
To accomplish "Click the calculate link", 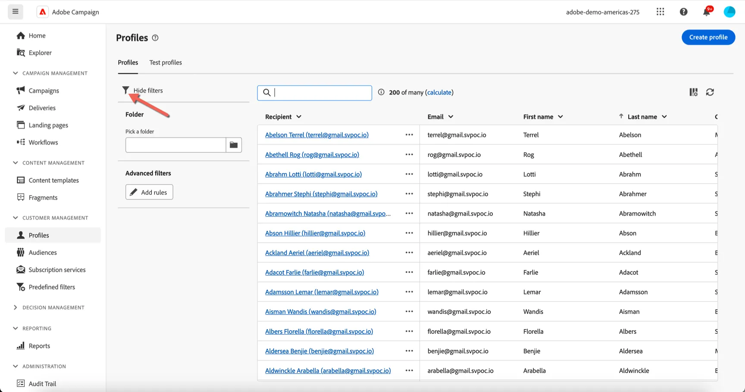I will (x=439, y=92).
